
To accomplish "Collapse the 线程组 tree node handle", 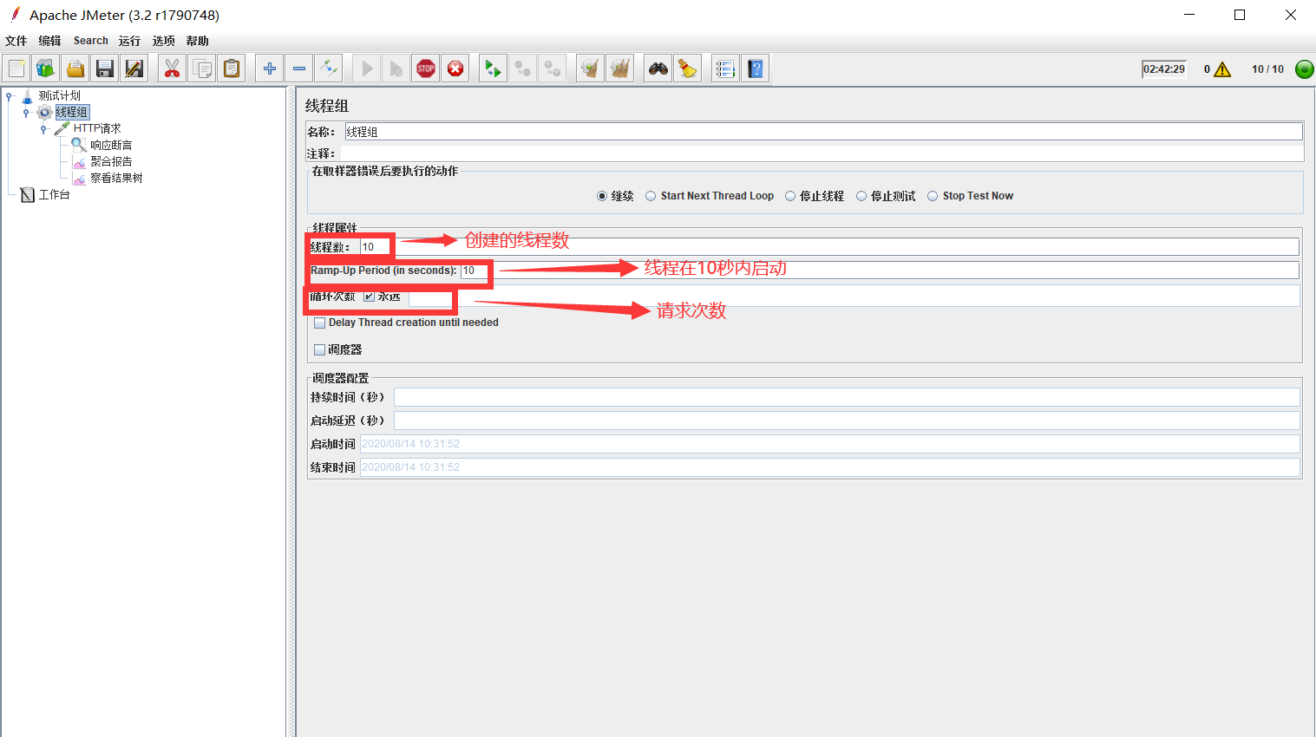I will (26, 113).
